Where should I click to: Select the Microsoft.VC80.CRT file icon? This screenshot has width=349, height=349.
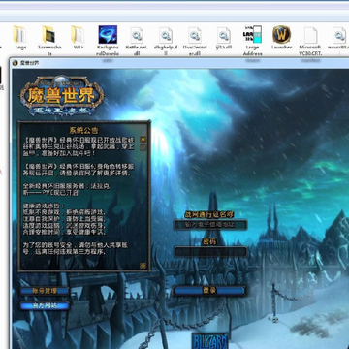(311, 35)
